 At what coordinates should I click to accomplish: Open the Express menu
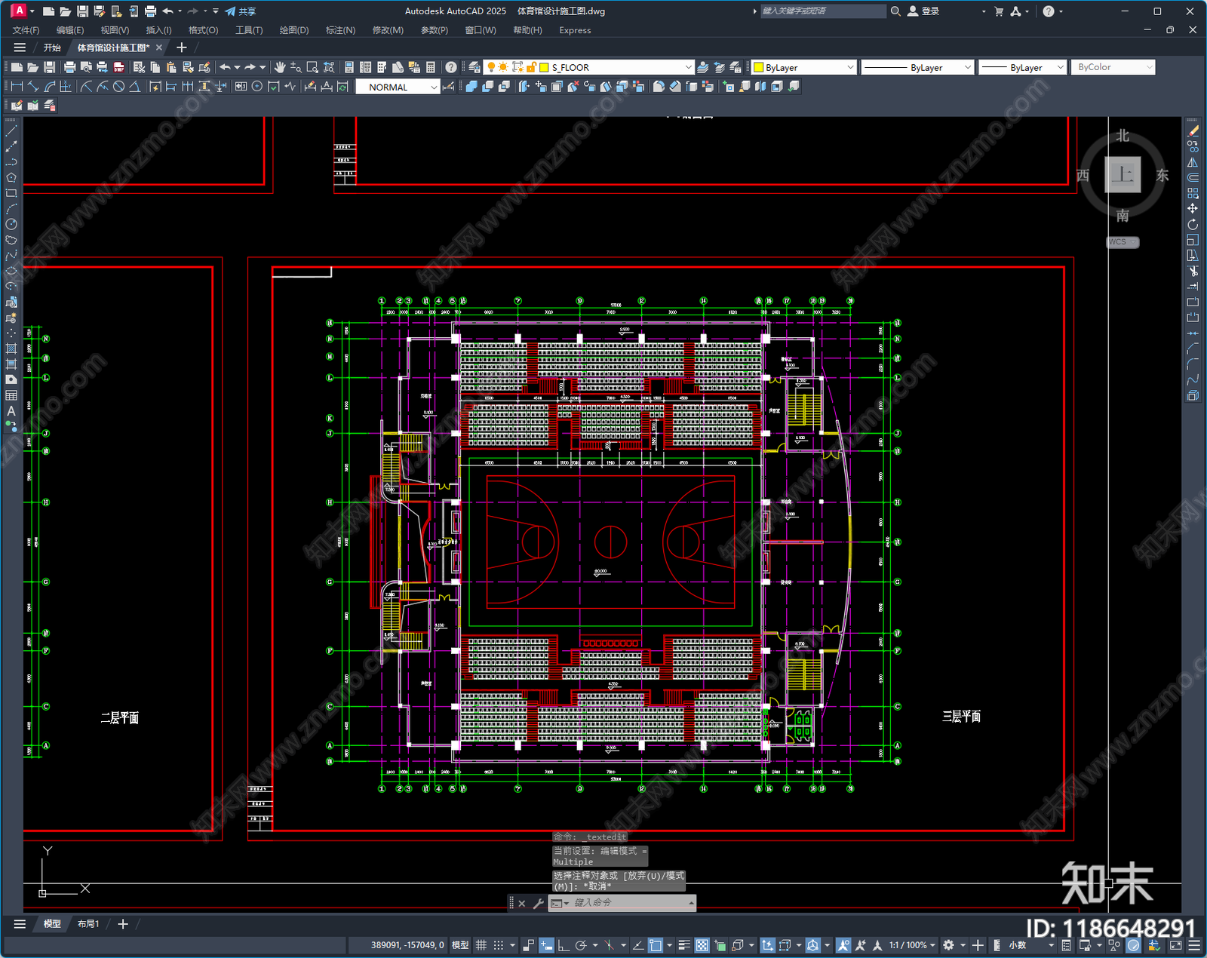(575, 30)
